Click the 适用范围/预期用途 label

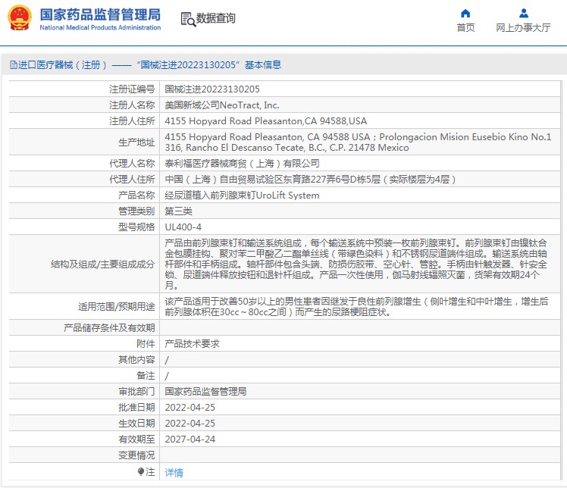coord(117,307)
